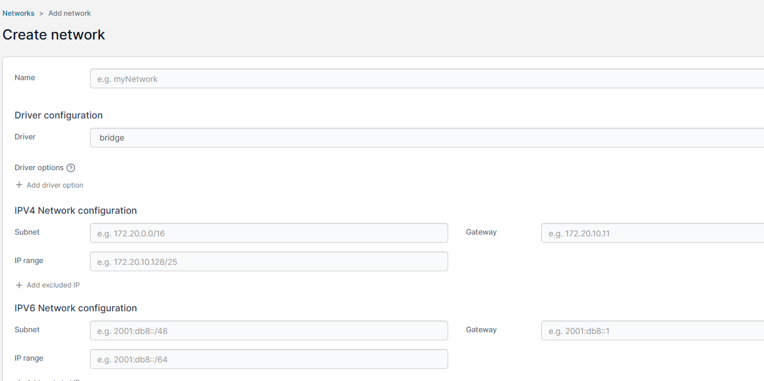Click the IPV4 Subnet input field
This screenshot has height=381, width=764.
pos(269,233)
